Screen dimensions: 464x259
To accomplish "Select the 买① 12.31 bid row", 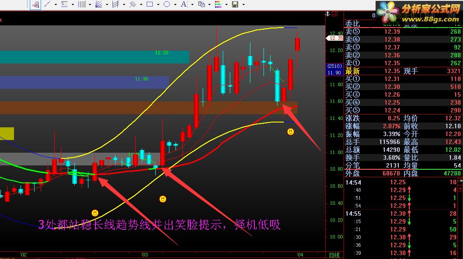I will pos(403,79).
